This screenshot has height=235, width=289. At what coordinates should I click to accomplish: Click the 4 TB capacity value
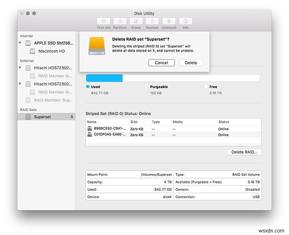[168, 182]
